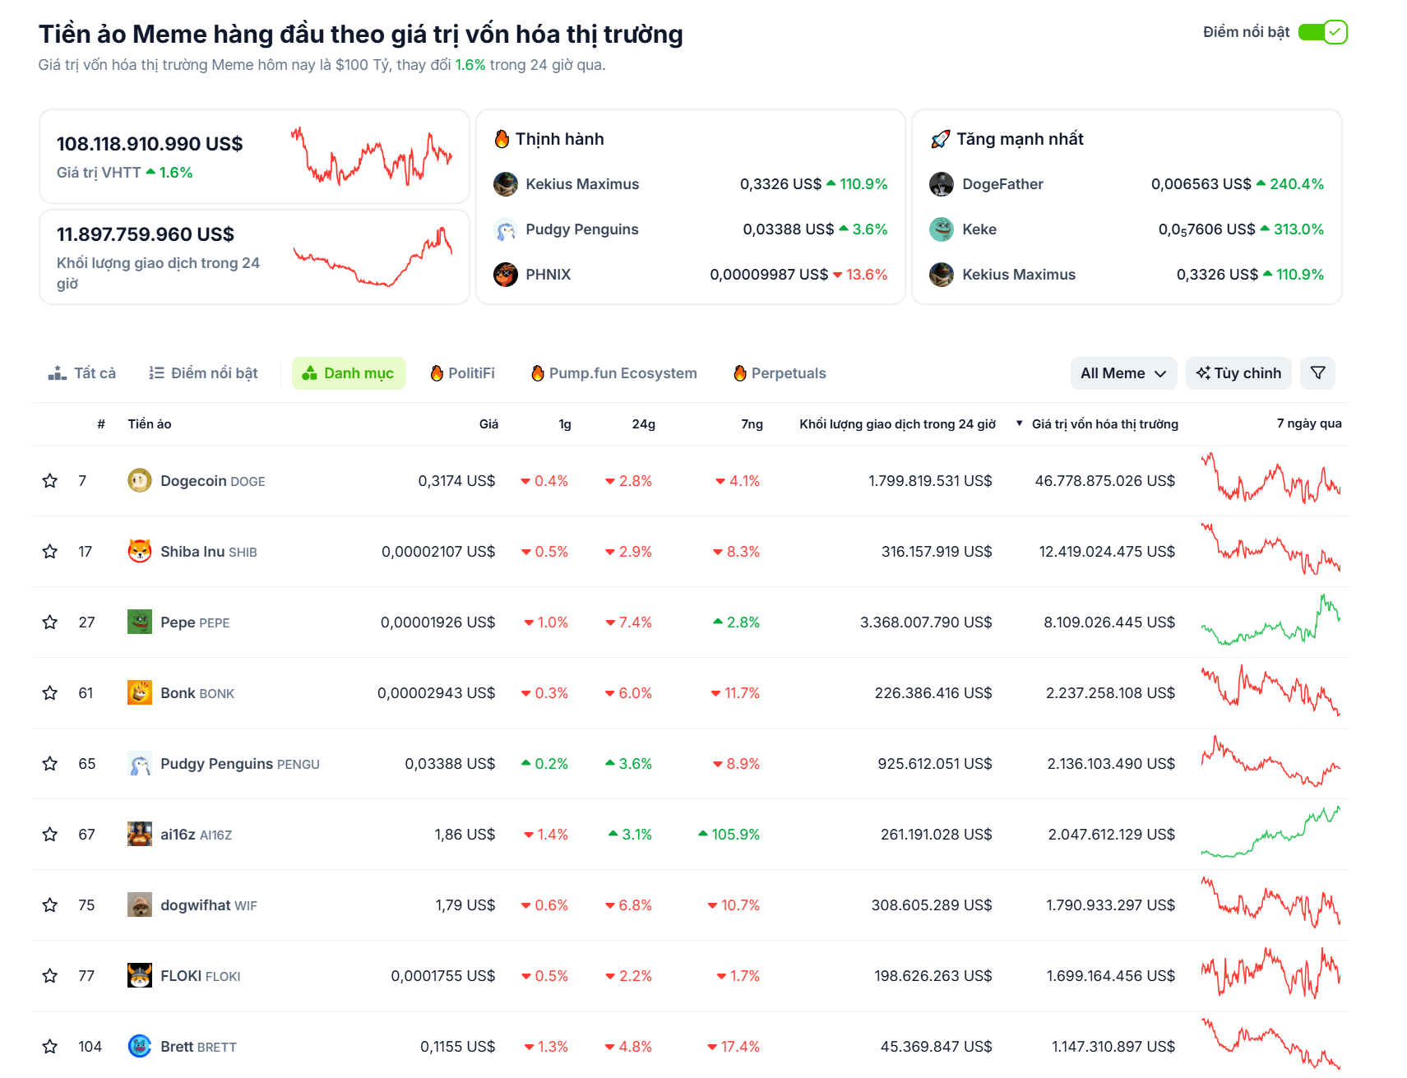
Task: Sort by Khối lượng giao dịch trong 24 giờ
Action: (897, 424)
